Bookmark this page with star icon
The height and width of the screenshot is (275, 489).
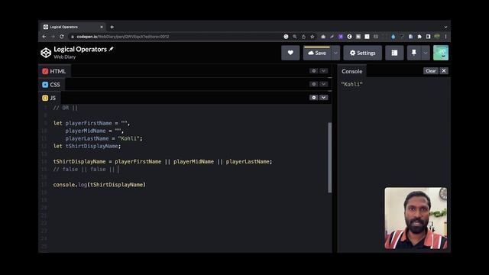[x=313, y=37]
